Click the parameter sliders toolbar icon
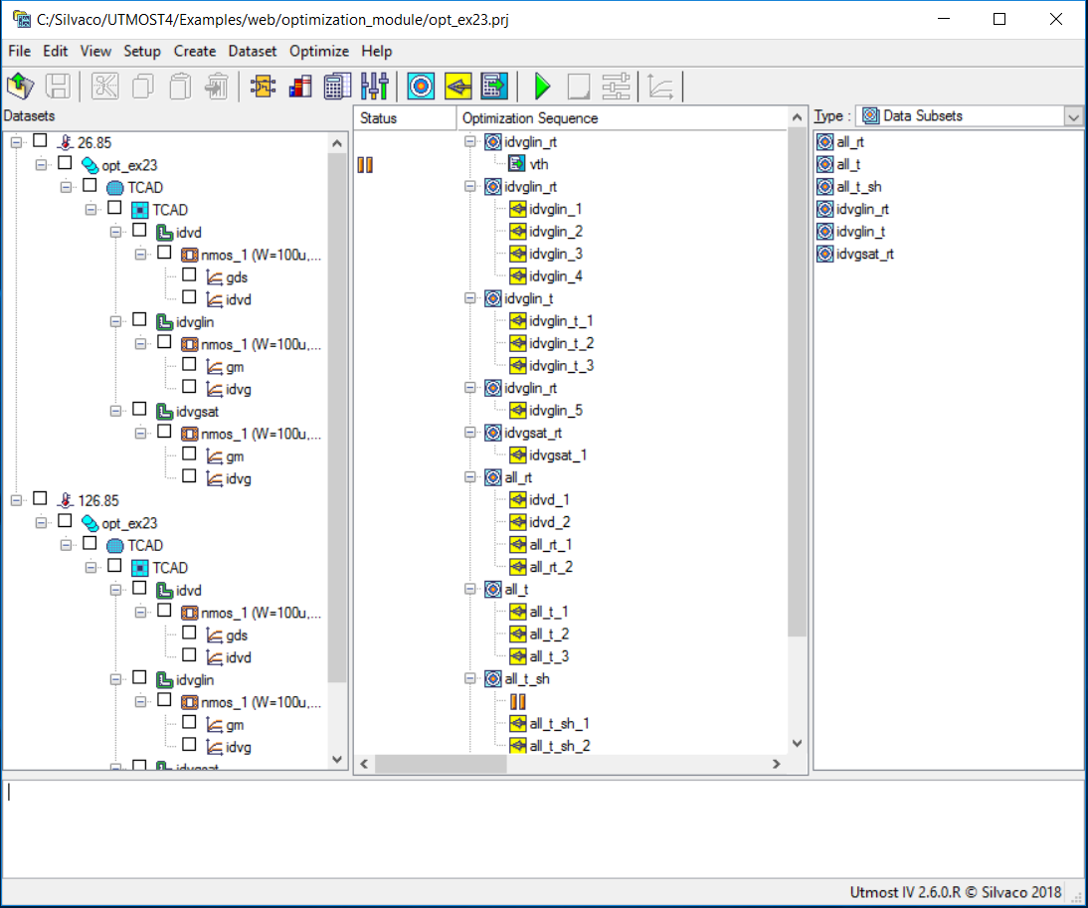 click(375, 86)
